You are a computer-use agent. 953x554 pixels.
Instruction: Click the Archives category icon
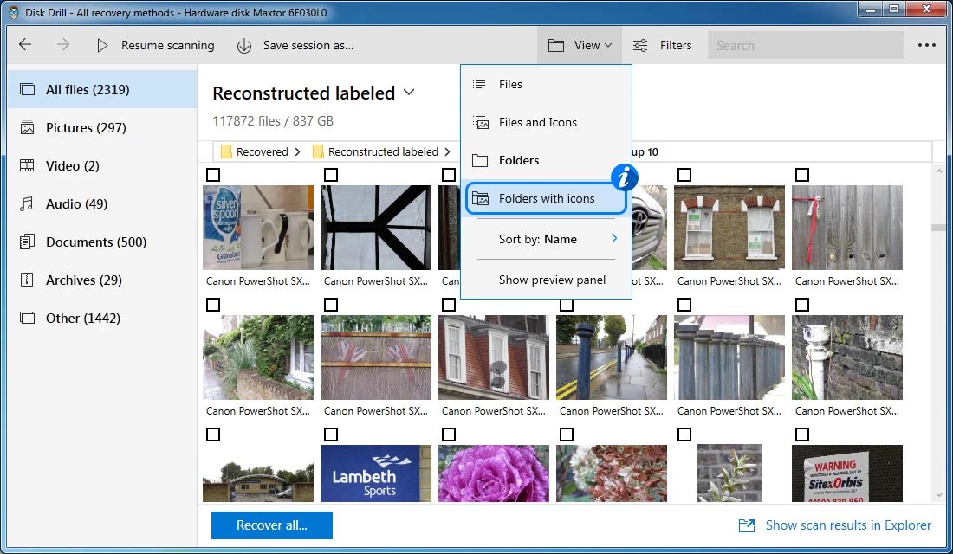(27, 280)
